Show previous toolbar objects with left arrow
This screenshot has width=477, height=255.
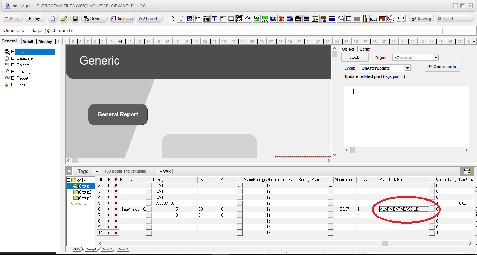[399, 19]
